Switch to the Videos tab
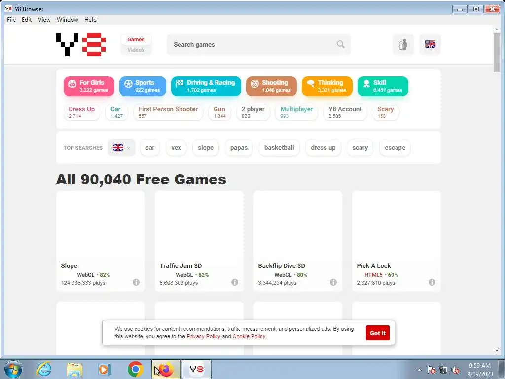 (x=136, y=50)
